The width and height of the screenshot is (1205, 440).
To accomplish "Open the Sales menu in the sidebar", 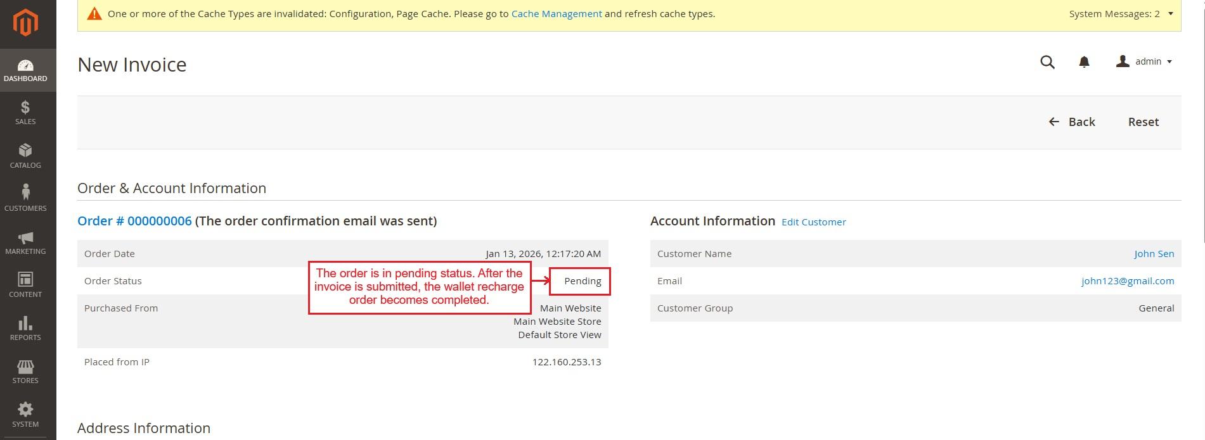I will [25, 113].
